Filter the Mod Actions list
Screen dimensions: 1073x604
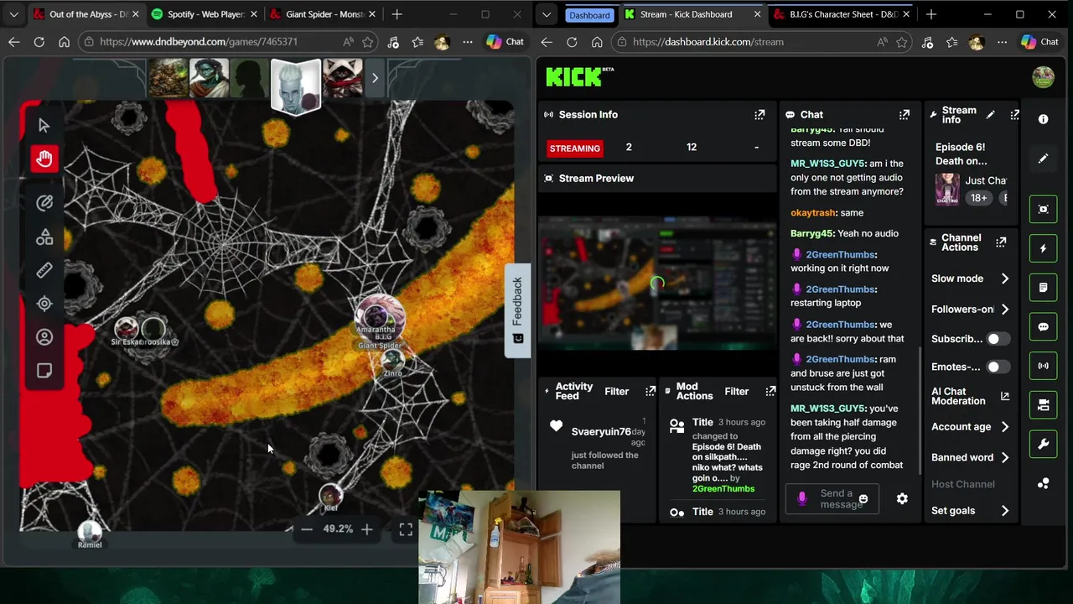[x=736, y=391]
